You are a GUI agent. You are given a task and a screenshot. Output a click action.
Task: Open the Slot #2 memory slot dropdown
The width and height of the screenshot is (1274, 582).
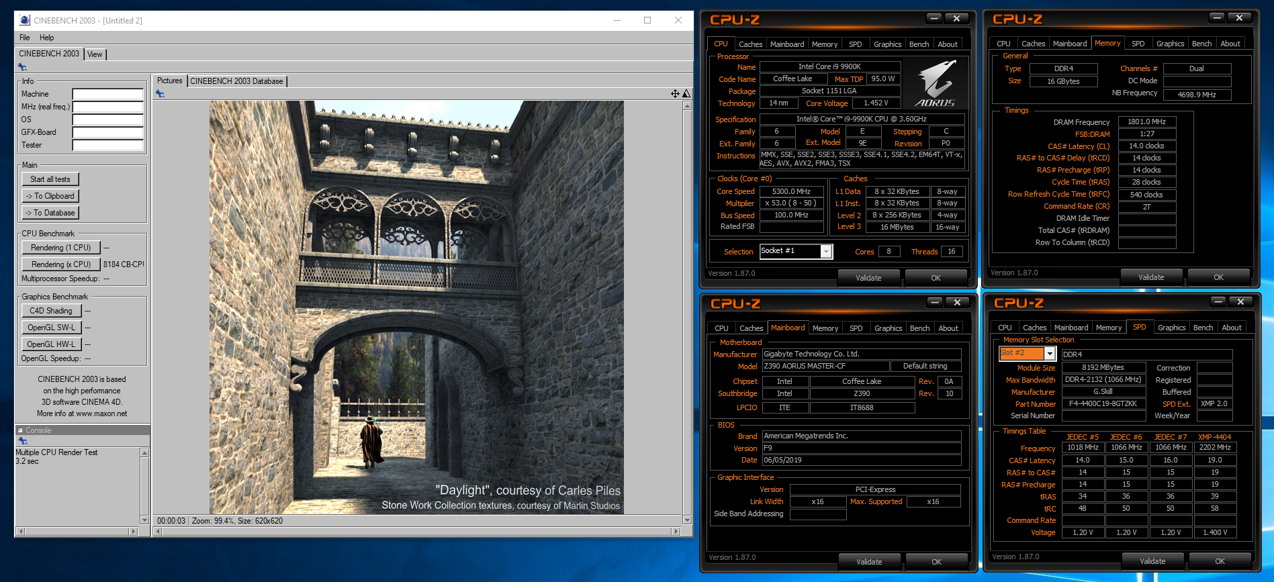(1050, 354)
